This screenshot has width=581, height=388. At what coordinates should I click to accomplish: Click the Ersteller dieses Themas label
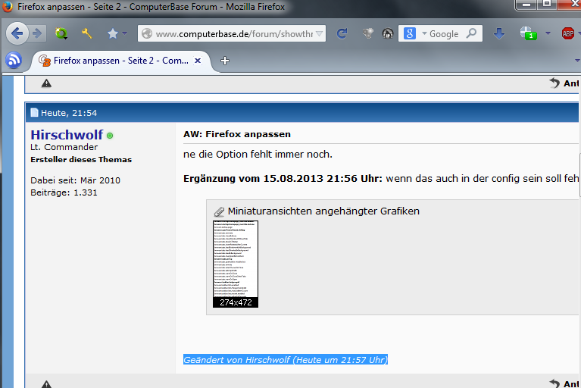point(81,160)
